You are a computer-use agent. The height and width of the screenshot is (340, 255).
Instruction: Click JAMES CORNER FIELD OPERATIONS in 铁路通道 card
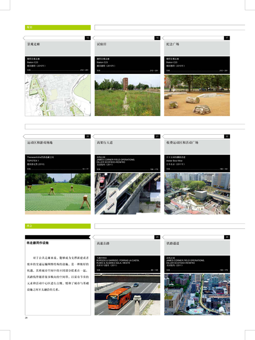pos(185,260)
